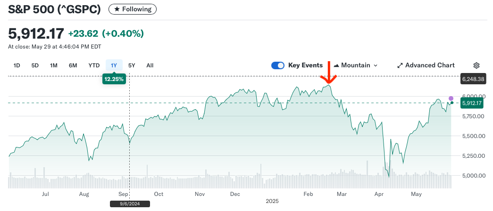Select the 1D time range
This screenshot has width=493, height=211.
17,65
